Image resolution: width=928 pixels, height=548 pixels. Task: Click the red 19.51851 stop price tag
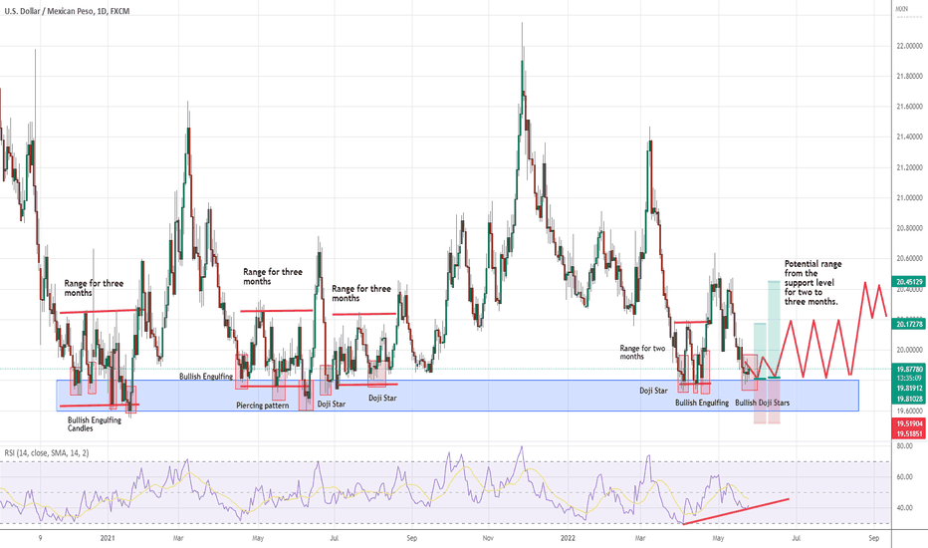point(909,433)
